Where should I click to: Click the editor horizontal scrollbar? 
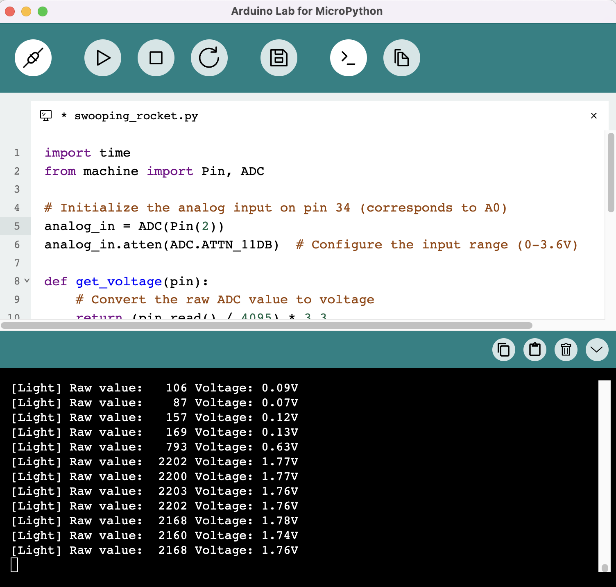point(266,325)
